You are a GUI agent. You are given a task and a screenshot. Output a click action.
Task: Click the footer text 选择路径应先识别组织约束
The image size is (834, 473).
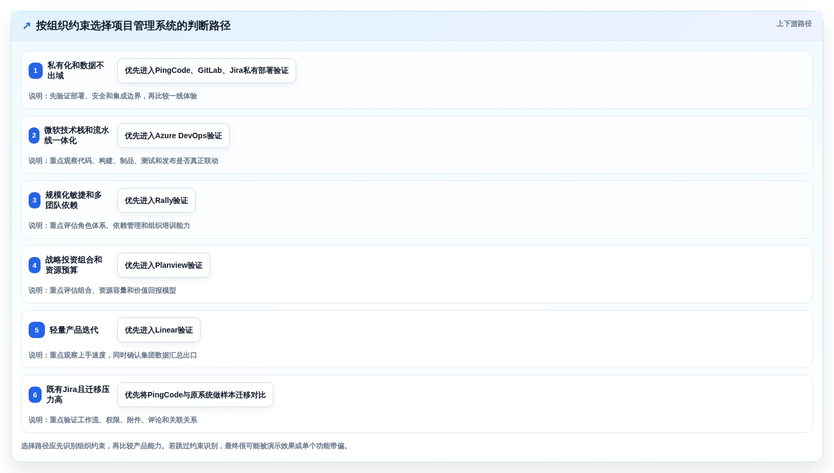pos(186,446)
